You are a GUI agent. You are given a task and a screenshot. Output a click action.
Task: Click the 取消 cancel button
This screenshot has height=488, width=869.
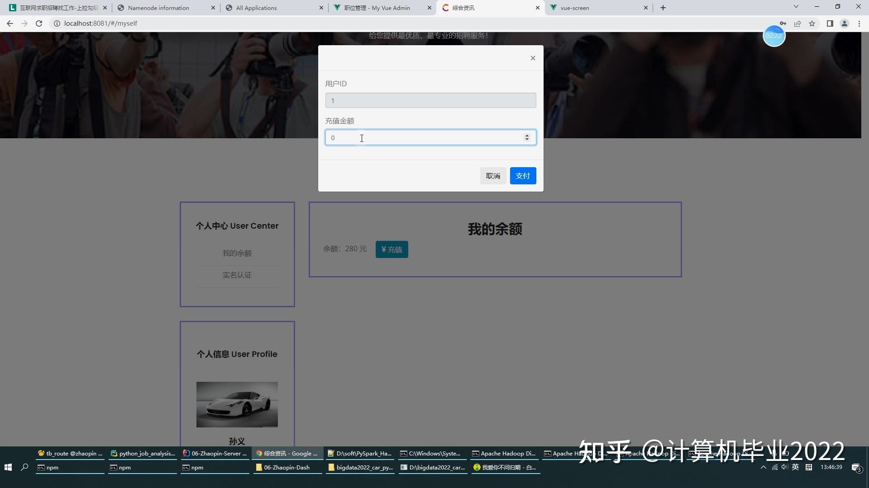coord(493,176)
